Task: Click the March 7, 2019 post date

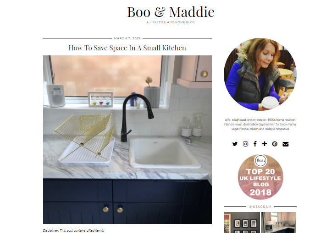Action: pyautogui.click(x=127, y=38)
